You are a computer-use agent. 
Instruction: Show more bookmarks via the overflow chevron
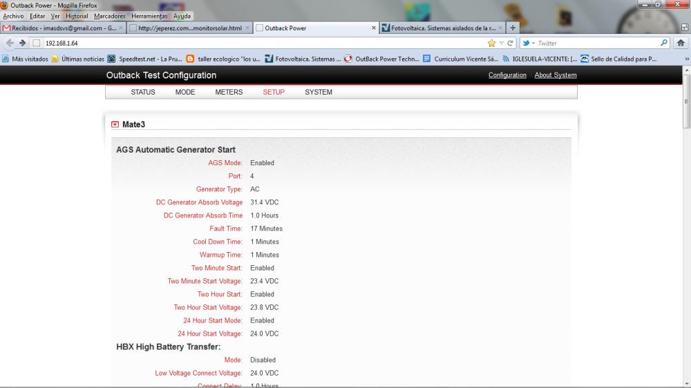687,59
